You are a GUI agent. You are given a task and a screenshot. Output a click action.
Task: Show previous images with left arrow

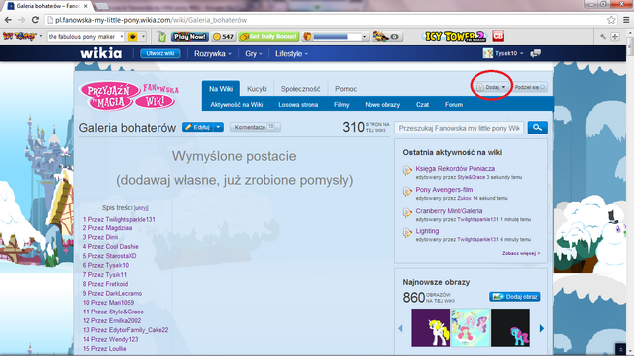tap(400, 328)
